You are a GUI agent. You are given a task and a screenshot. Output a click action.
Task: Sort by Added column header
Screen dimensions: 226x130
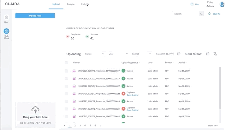182,63
